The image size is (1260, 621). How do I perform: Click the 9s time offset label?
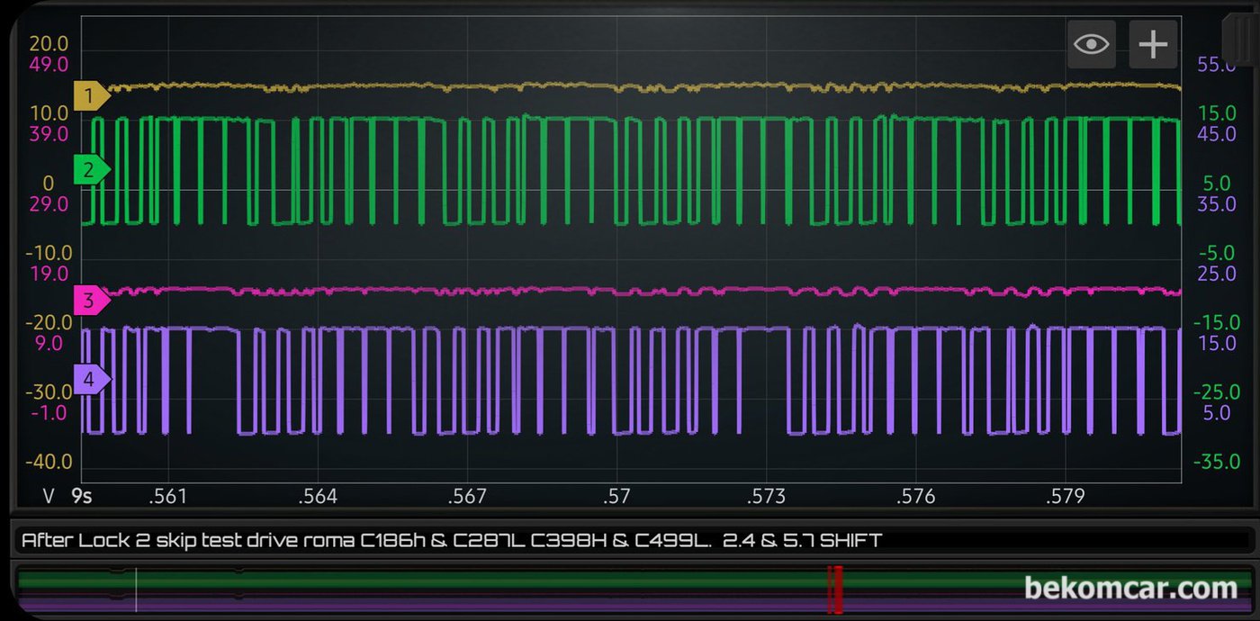coord(82,496)
